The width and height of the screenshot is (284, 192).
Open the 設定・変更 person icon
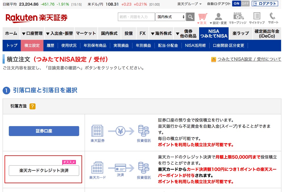pyautogui.click(x=218, y=19)
